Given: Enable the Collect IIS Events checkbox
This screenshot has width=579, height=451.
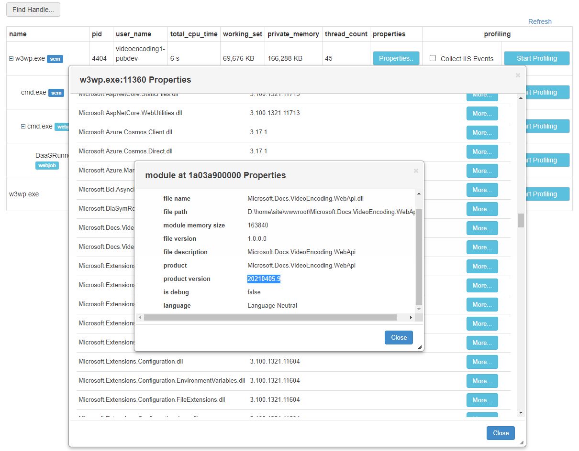Looking at the screenshot, I should coord(433,58).
